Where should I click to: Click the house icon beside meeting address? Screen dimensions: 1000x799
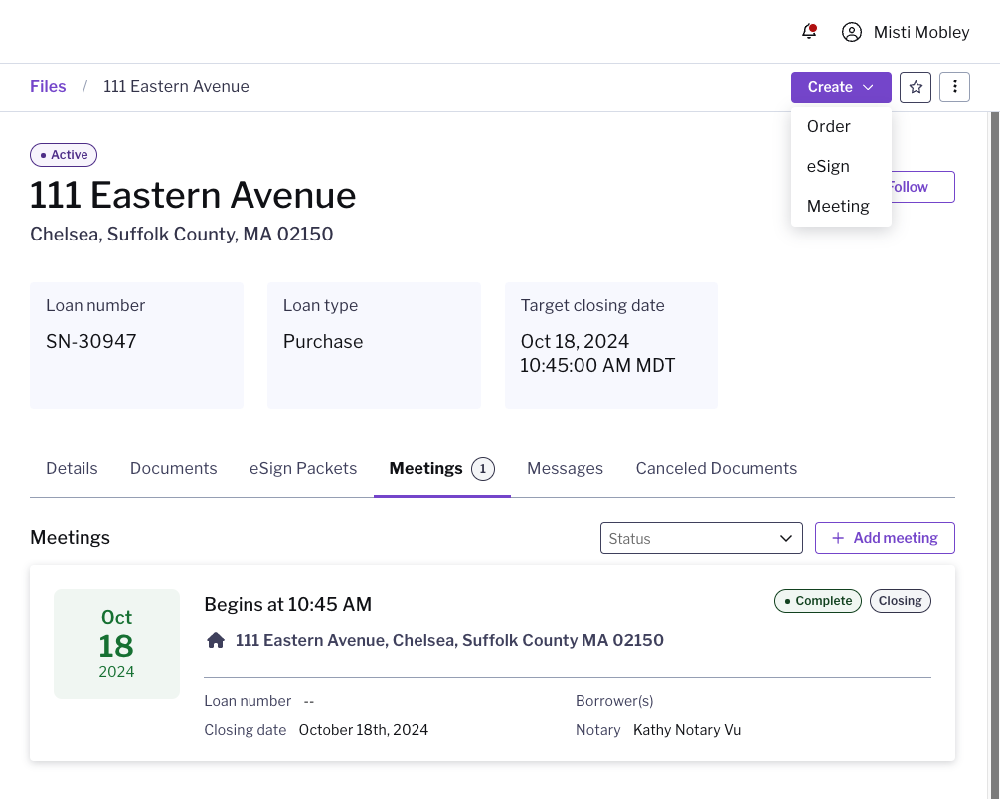pos(216,640)
